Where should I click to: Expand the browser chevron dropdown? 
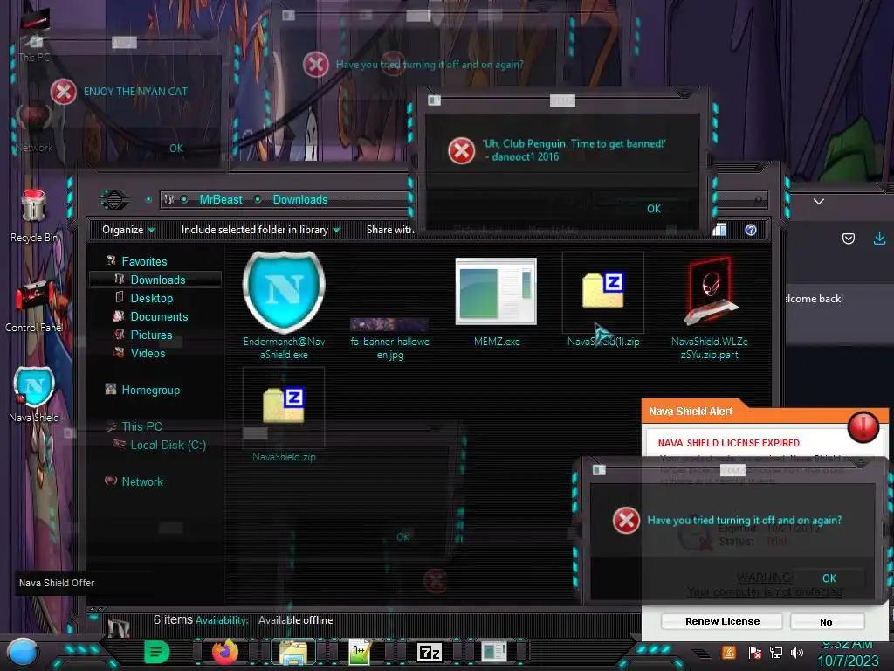click(819, 202)
